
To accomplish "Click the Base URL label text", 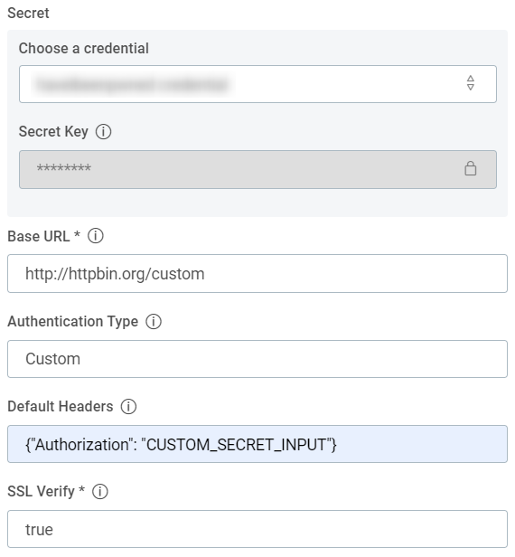I will click(x=39, y=236).
